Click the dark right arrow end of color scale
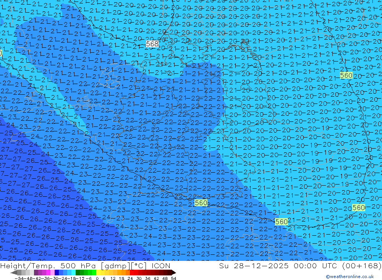The height and width of the screenshot is (280, 382). tap(174, 272)
